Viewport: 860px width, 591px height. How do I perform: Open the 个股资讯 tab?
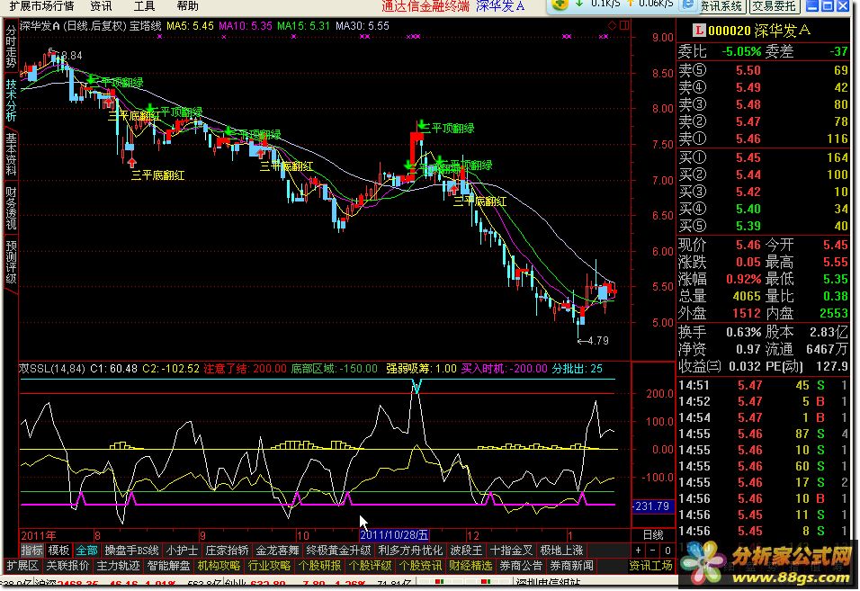421,566
